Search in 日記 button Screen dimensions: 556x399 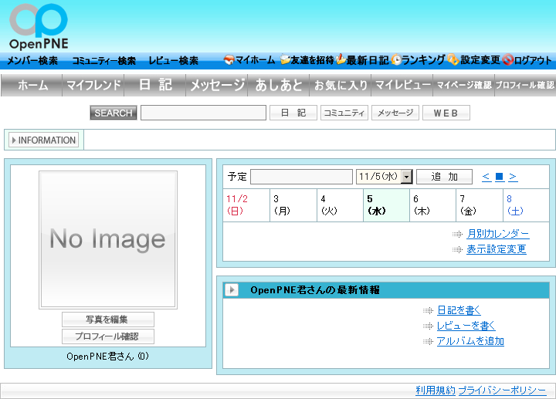pos(293,113)
